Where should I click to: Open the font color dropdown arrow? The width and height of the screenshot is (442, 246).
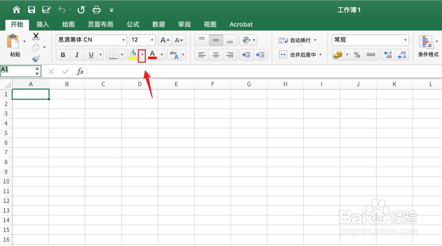tap(162, 55)
